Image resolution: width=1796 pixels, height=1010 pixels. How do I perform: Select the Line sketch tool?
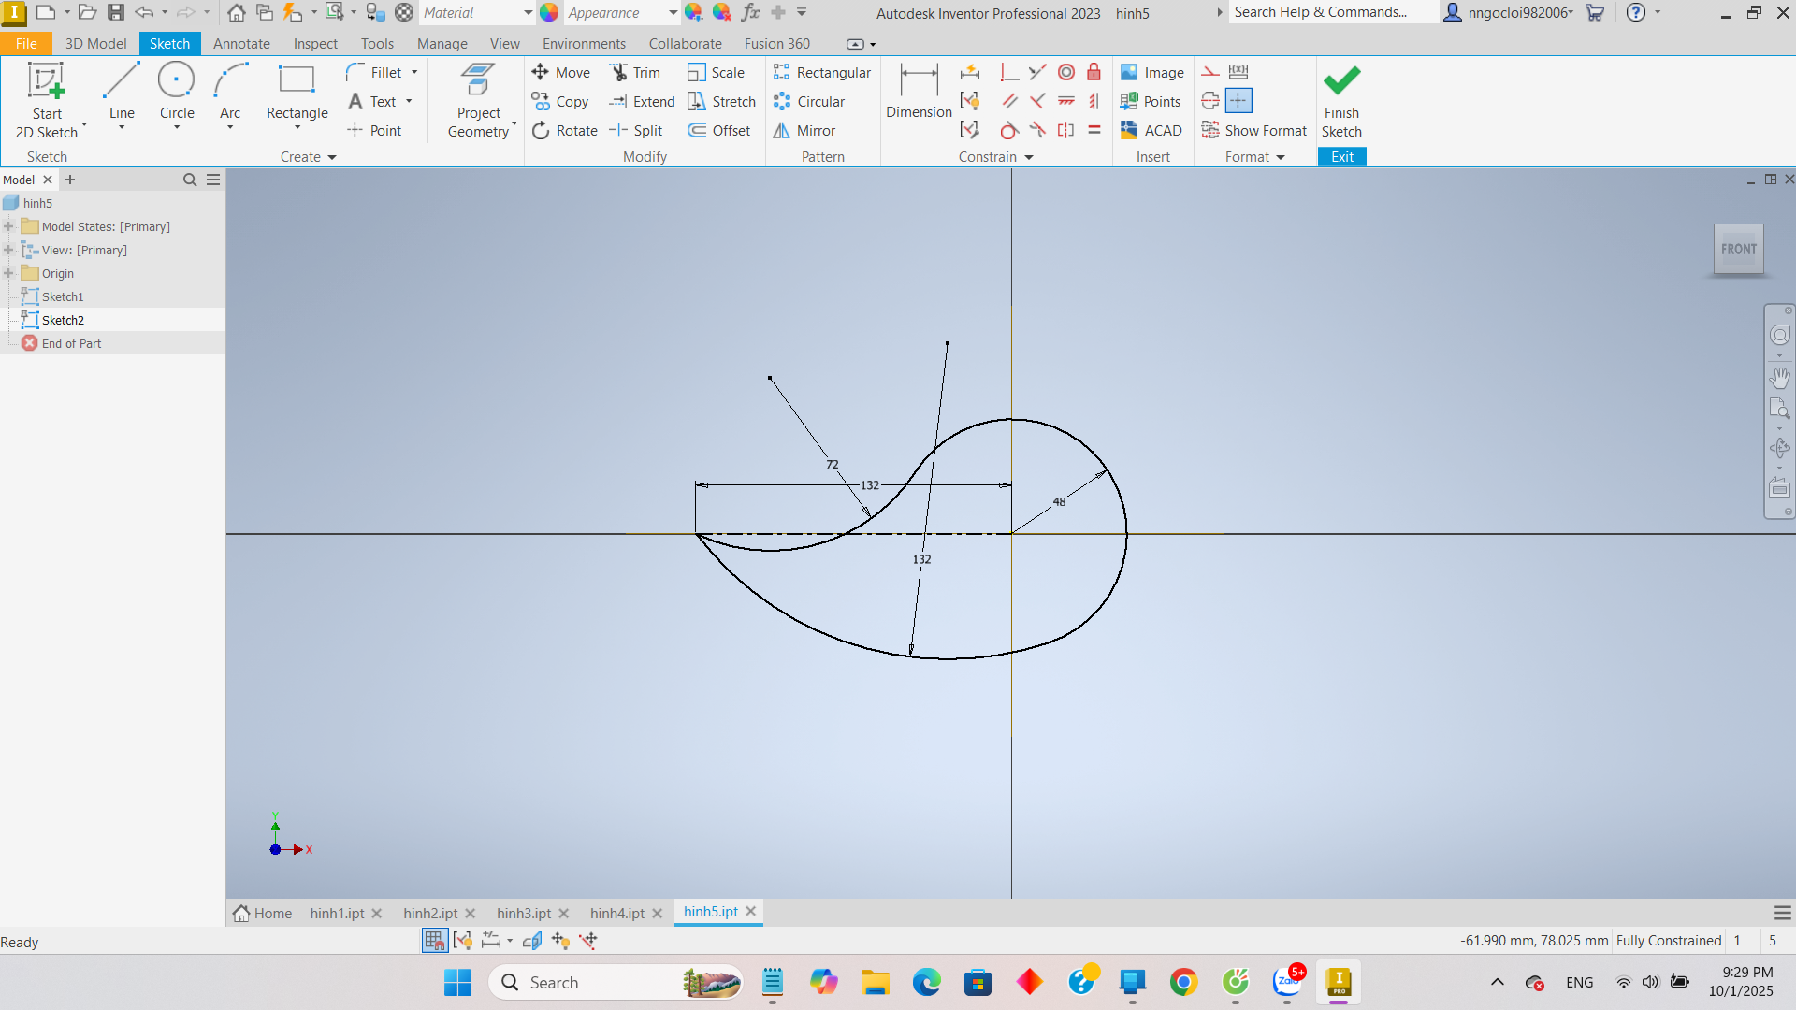point(122,94)
